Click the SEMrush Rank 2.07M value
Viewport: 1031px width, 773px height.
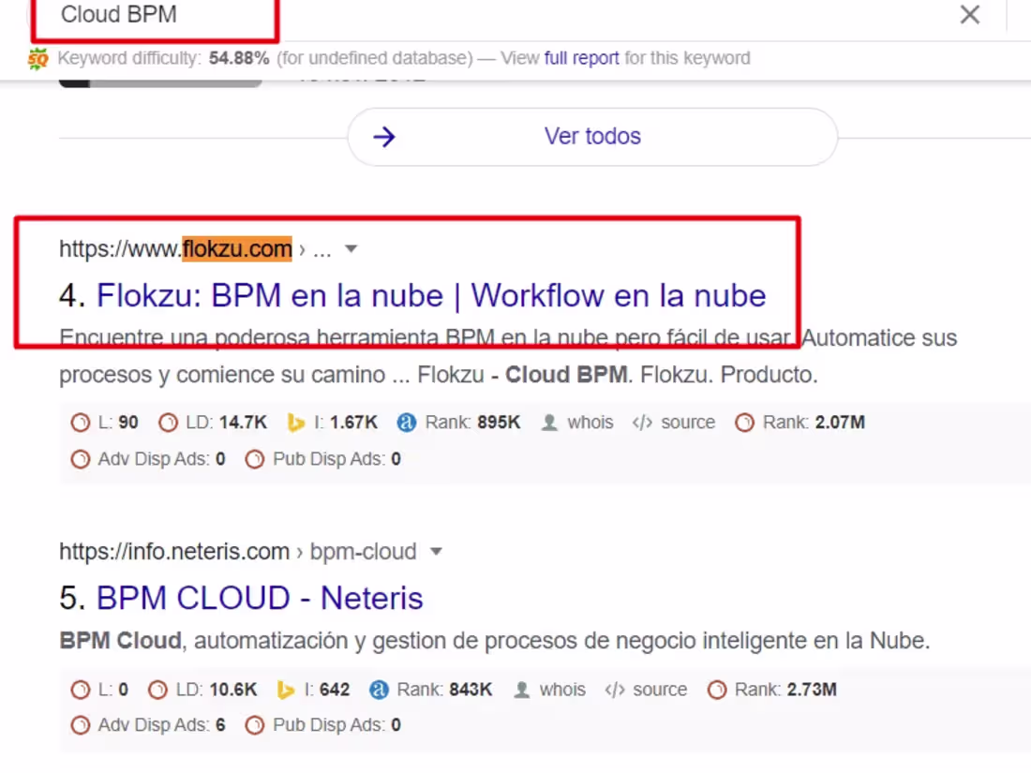tap(800, 422)
